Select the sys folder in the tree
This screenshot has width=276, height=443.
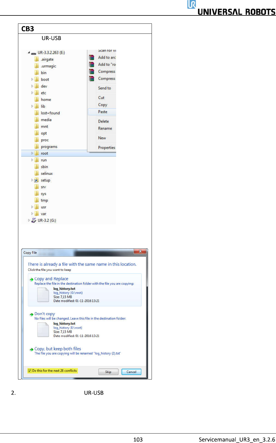click(43, 194)
